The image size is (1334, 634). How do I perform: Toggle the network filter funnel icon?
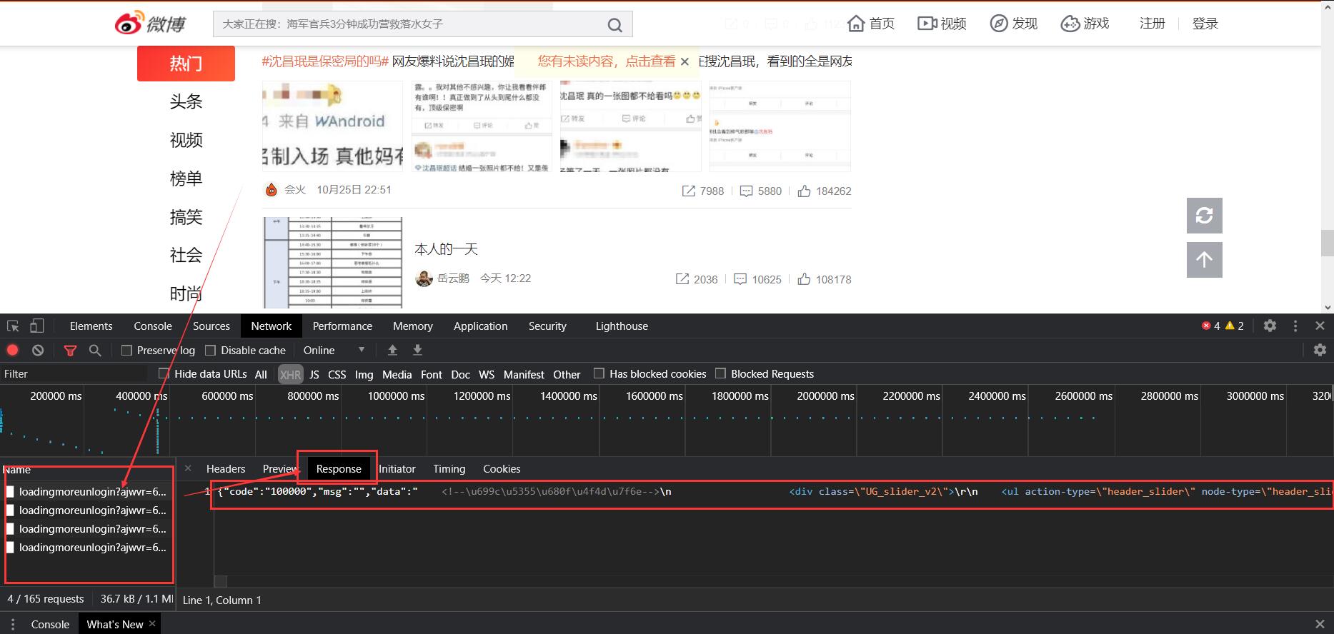[x=70, y=350]
